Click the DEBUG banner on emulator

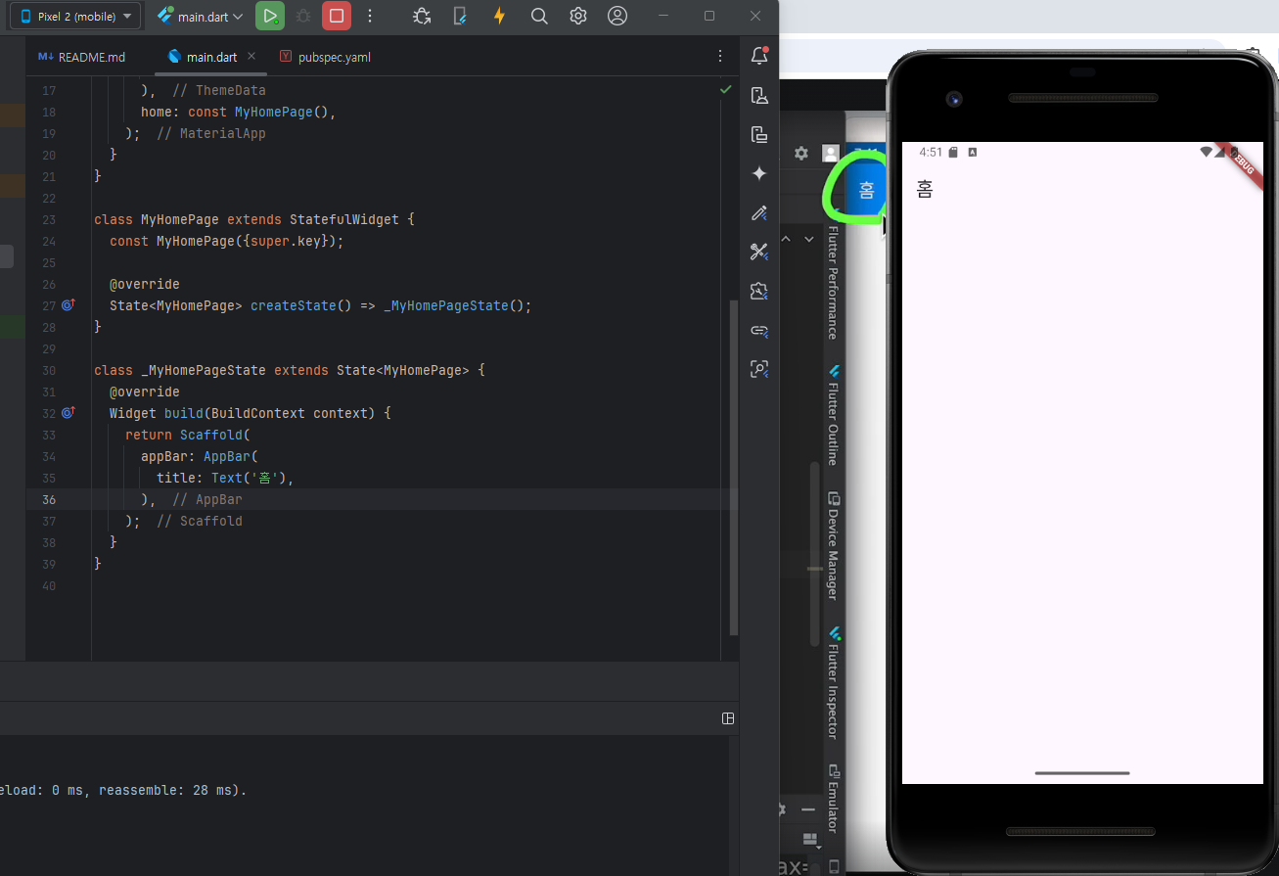1240,163
